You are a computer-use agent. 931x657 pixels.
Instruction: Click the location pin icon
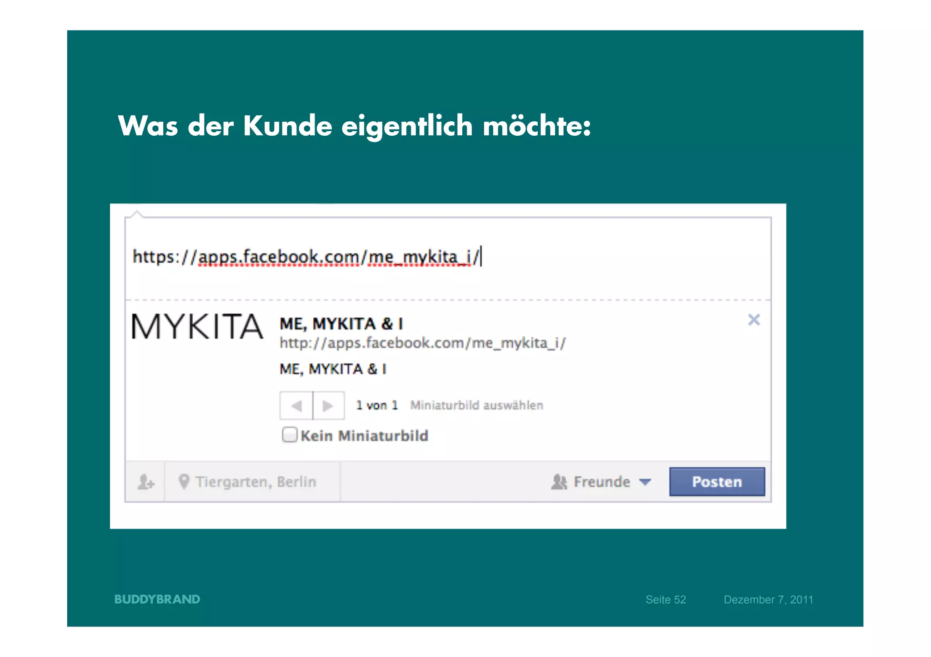click(184, 482)
